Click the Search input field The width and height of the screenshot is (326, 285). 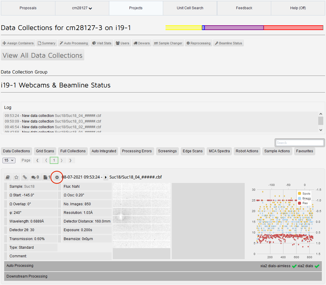[x=300, y=143]
